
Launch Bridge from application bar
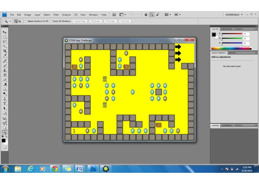[114, 15]
